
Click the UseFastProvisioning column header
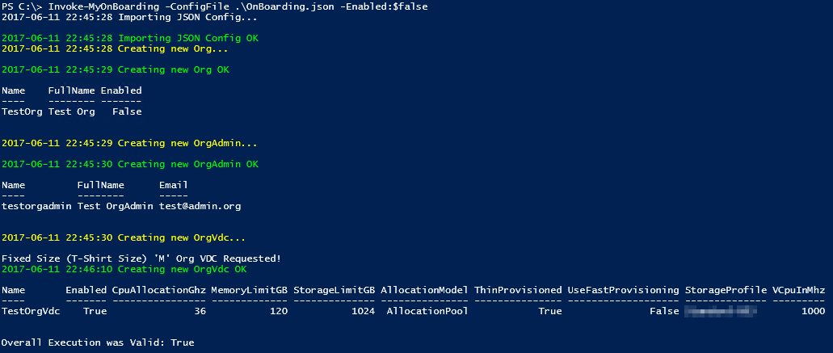click(623, 290)
